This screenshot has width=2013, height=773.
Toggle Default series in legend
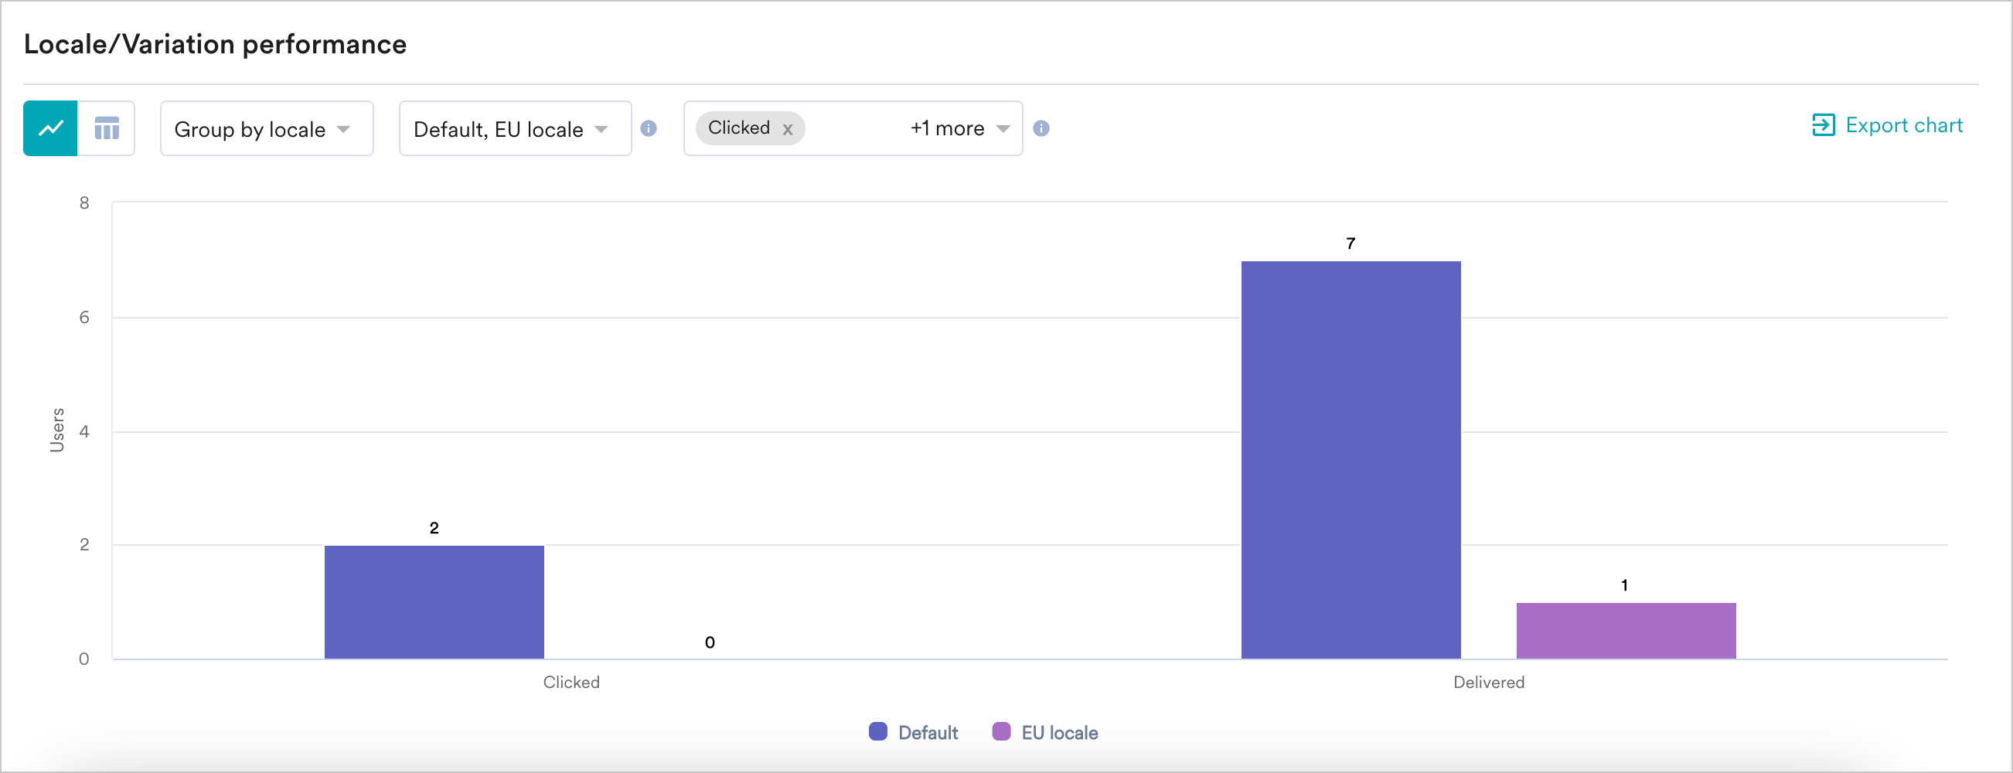coord(928,732)
